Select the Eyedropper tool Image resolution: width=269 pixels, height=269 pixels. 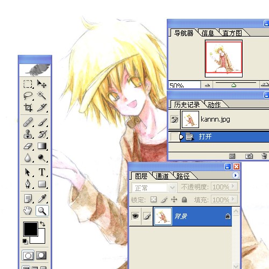click(42, 199)
